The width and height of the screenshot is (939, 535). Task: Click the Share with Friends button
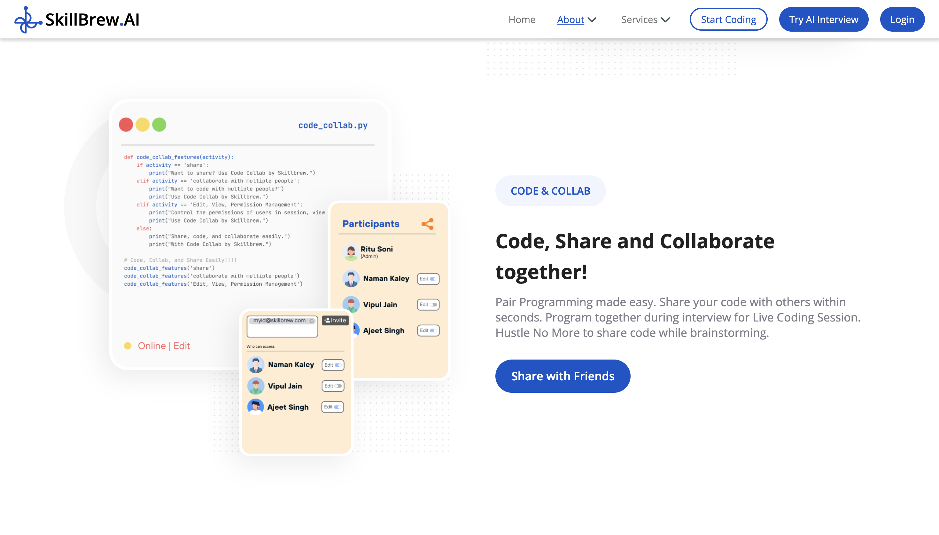(x=563, y=376)
